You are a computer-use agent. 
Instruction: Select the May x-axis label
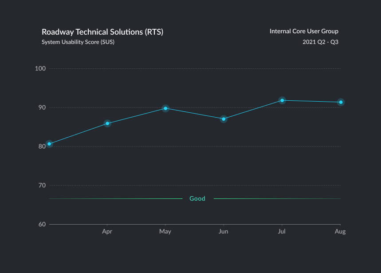(x=165, y=232)
